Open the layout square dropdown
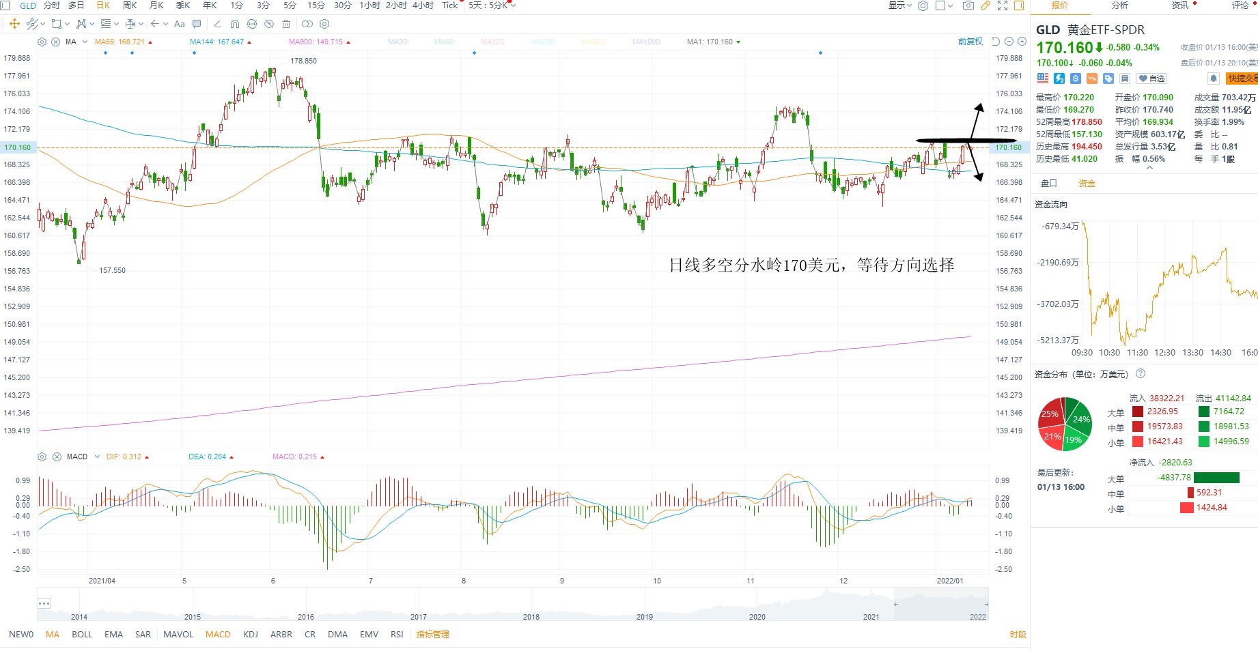The height and width of the screenshot is (651, 1258). [x=944, y=5]
